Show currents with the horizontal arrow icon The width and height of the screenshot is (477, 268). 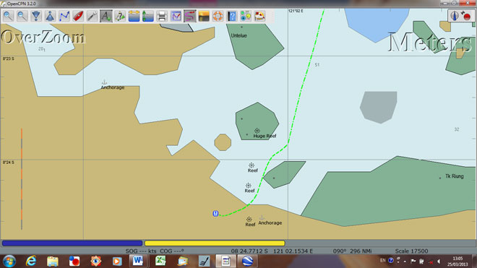pos(134,16)
